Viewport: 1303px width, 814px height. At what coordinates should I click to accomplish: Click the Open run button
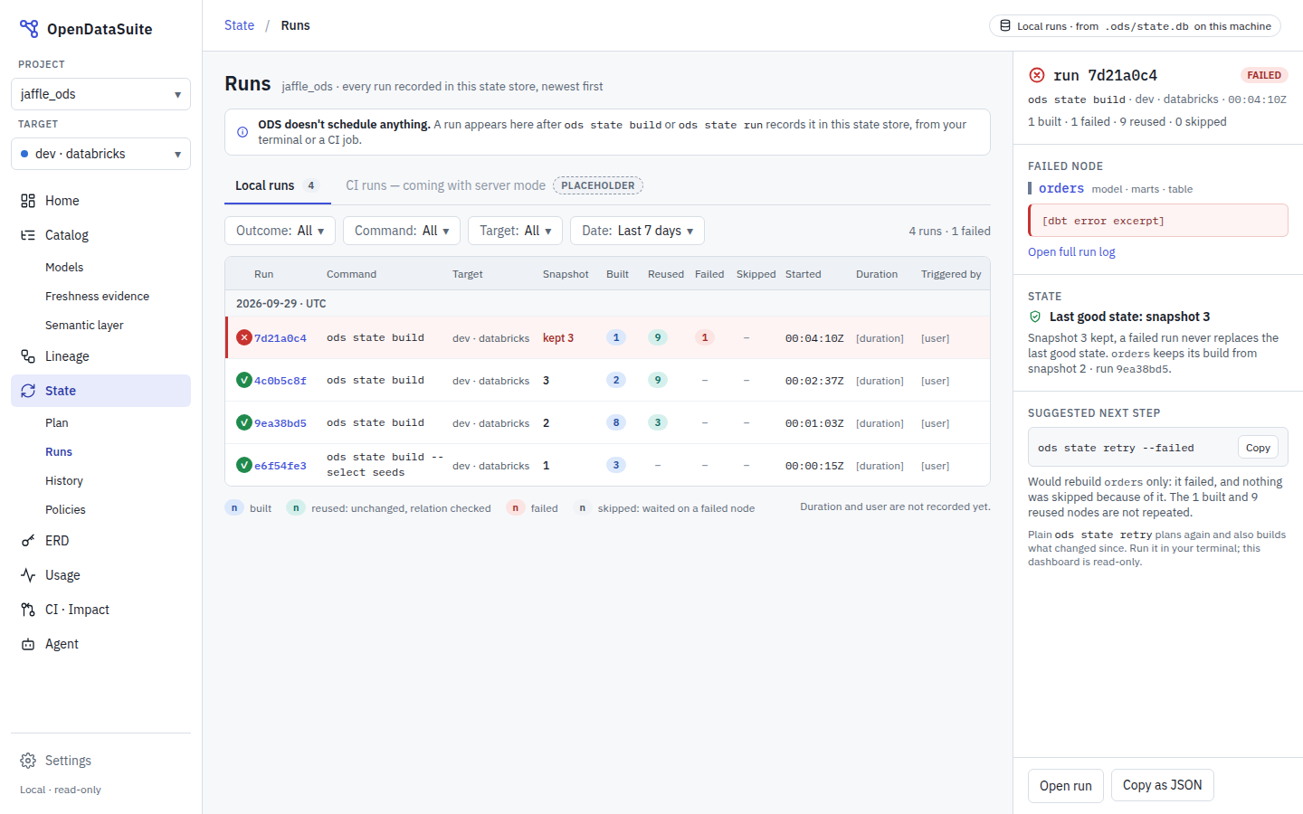[x=1066, y=785]
